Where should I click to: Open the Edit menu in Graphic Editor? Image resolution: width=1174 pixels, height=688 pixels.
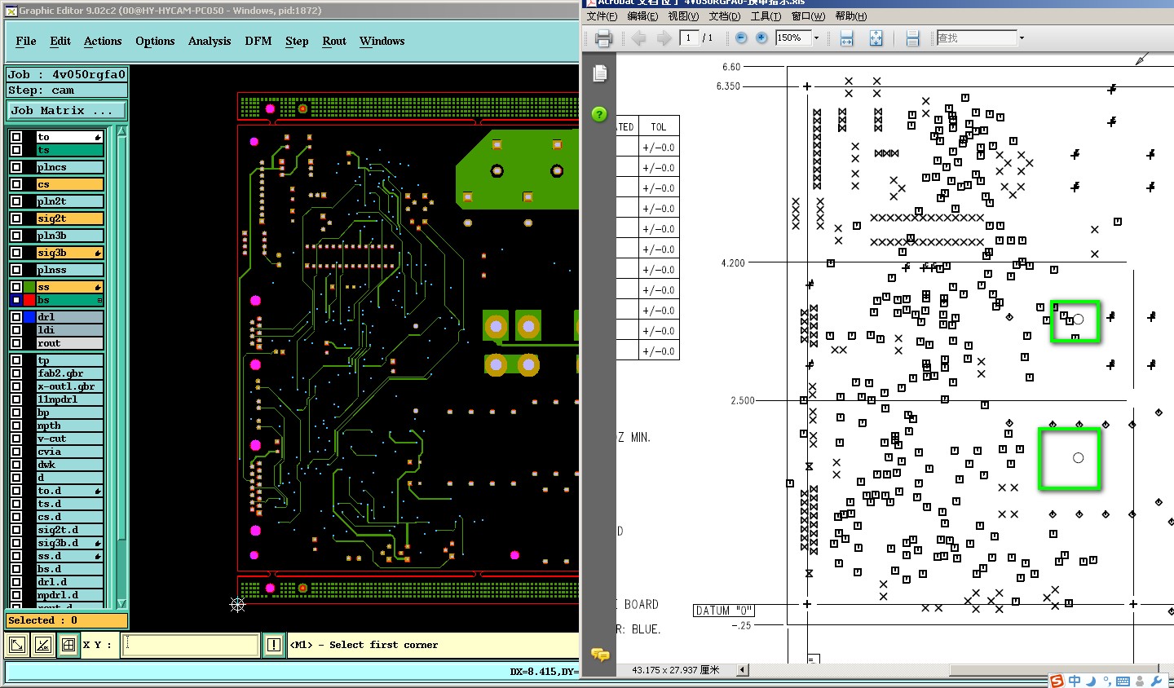point(60,41)
